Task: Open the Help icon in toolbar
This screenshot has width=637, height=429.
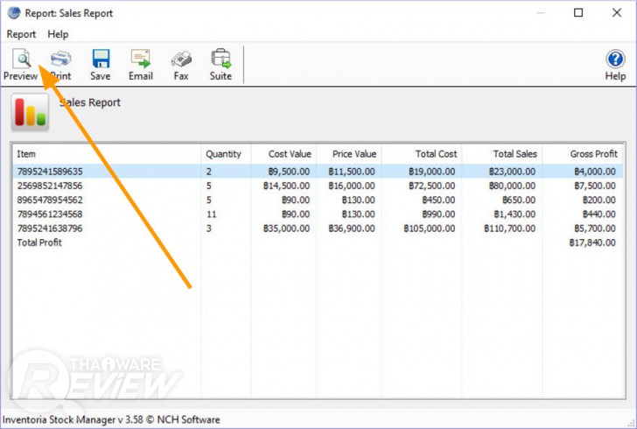Action: [615, 65]
